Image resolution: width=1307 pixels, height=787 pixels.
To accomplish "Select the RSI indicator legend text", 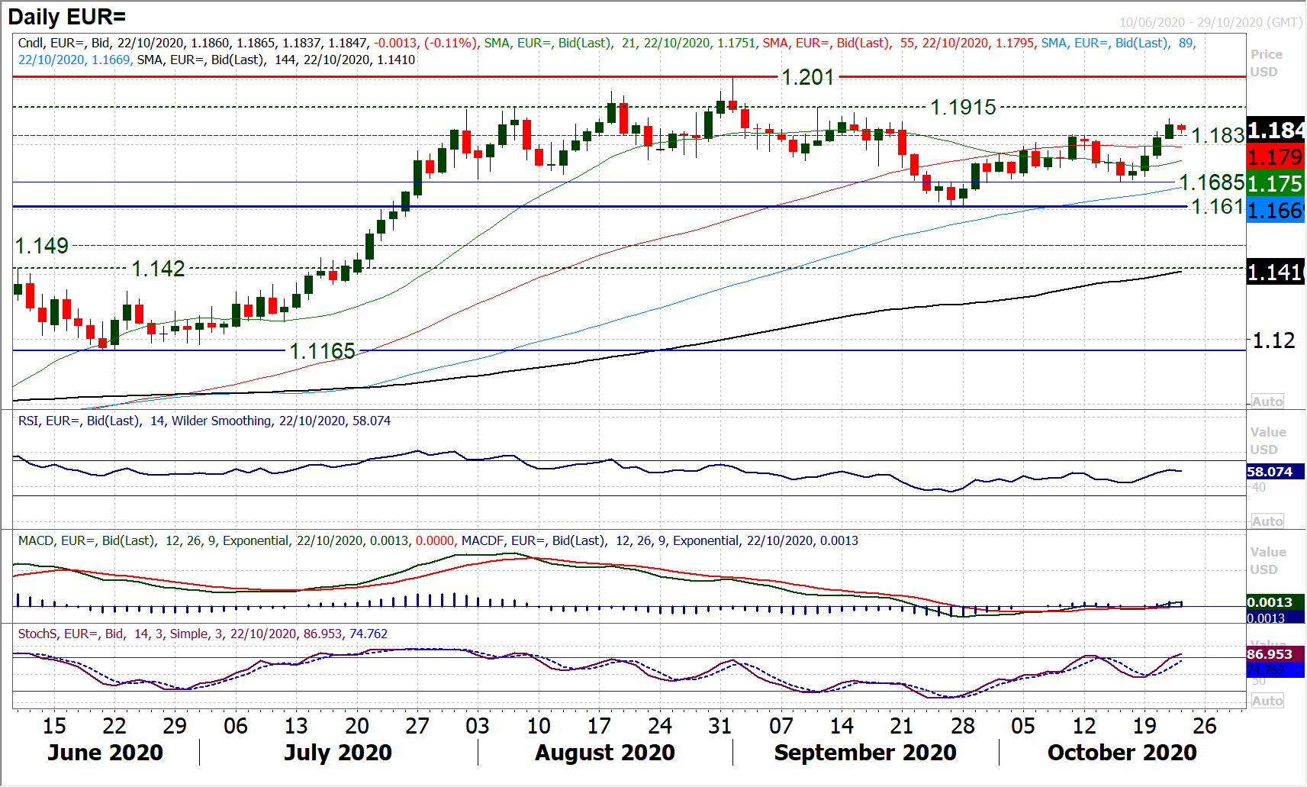I will [204, 421].
